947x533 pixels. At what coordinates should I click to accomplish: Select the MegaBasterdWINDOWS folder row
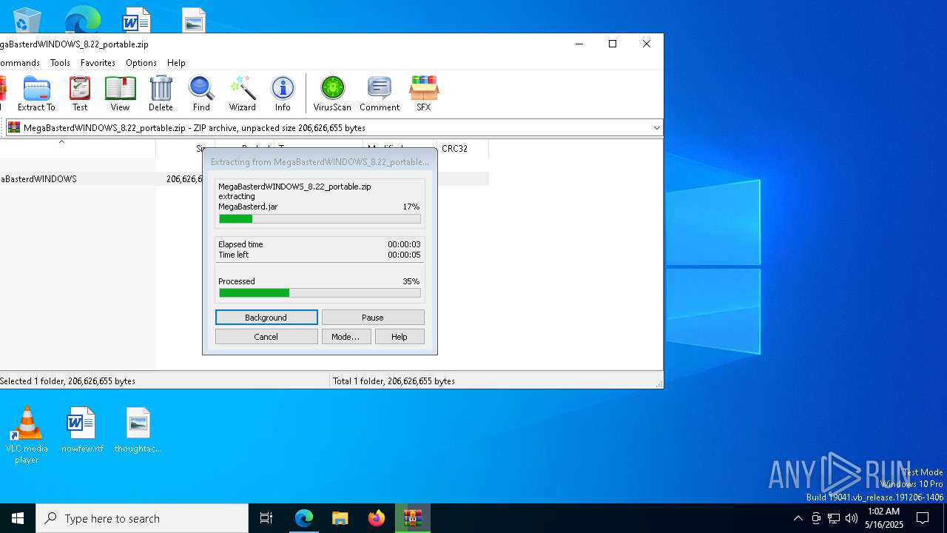(x=244, y=178)
